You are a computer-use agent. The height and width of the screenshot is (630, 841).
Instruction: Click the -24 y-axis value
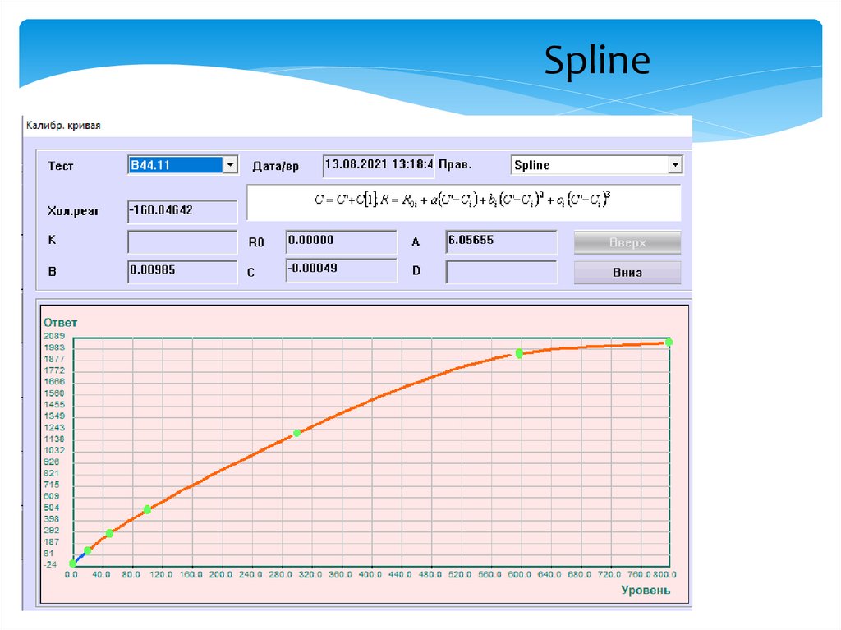click(x=50, y=564)
